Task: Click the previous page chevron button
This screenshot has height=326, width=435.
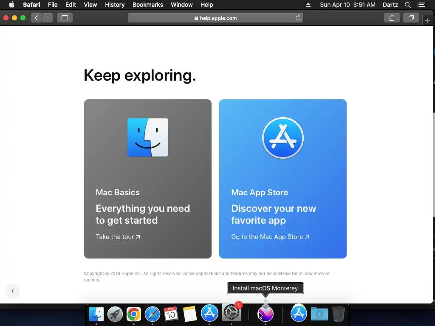Action: pos(12,291)
